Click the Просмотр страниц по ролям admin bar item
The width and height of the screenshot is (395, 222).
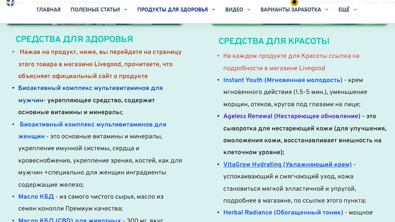coord(66,2)
